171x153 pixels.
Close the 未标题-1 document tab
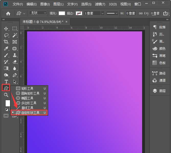point(66,22)
